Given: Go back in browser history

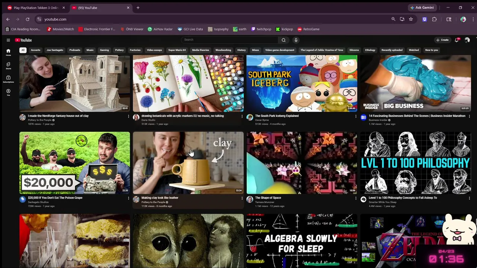Looking at the screenshot, I should (8, 19).
